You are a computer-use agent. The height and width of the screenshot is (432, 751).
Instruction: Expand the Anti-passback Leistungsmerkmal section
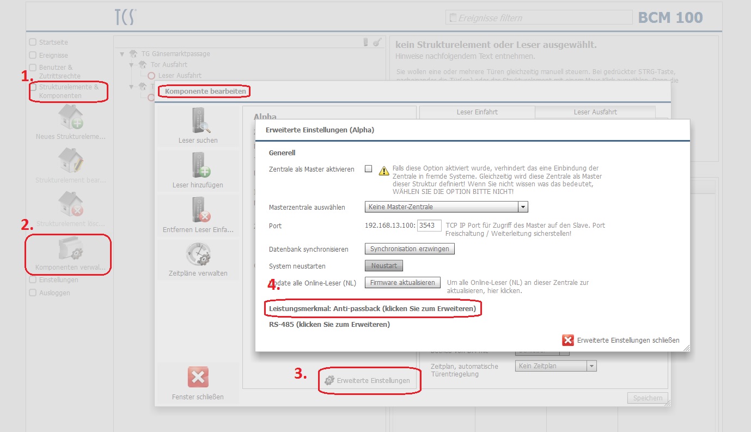[x=373, y=309]
